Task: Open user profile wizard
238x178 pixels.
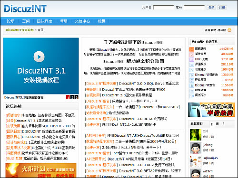Action: [208, 171]
